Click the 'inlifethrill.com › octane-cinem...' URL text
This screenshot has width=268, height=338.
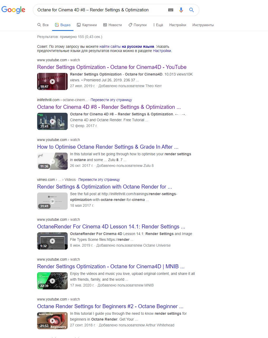pyautogui.click(x=63, y=100)
